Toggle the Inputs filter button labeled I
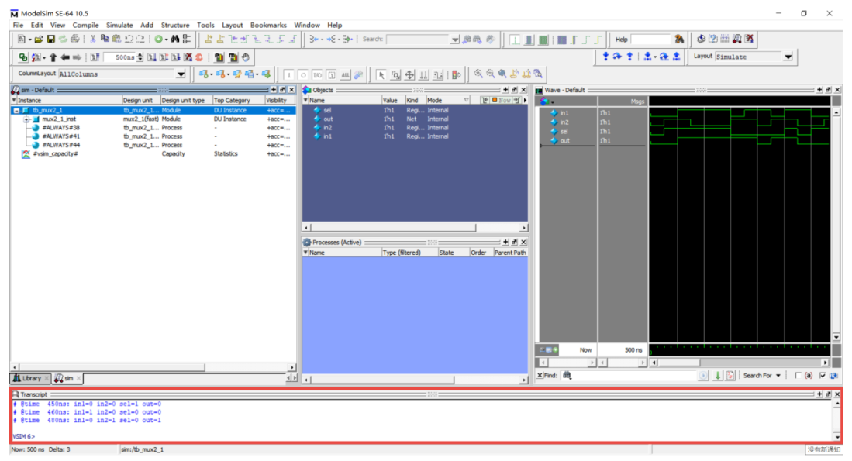 click(289, 75)
